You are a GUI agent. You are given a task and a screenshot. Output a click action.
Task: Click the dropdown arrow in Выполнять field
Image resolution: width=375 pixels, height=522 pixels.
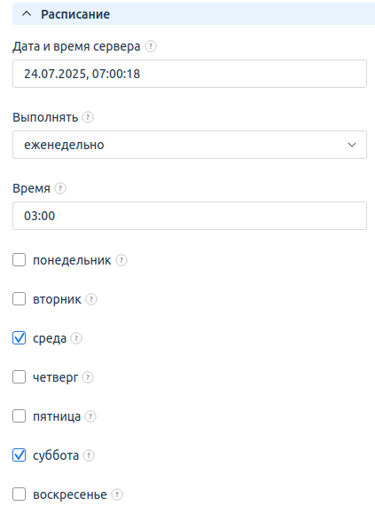(x=352, y=145)
